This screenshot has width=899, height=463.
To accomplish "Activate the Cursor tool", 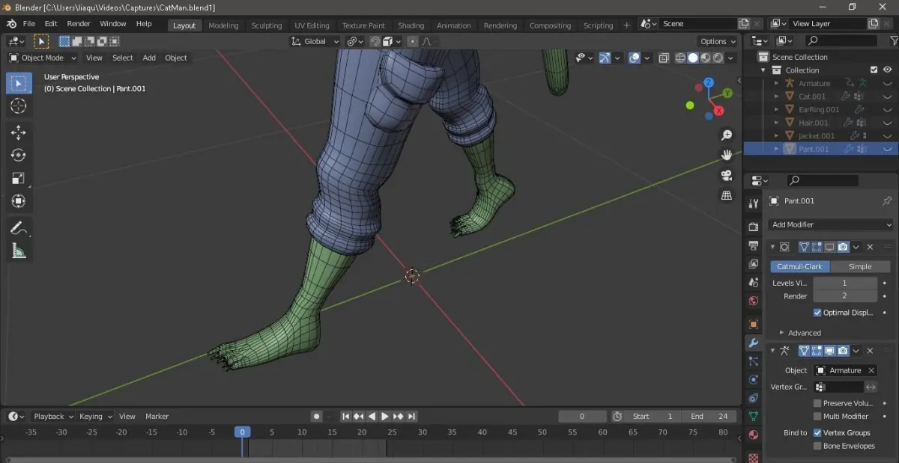I will 19,106.
